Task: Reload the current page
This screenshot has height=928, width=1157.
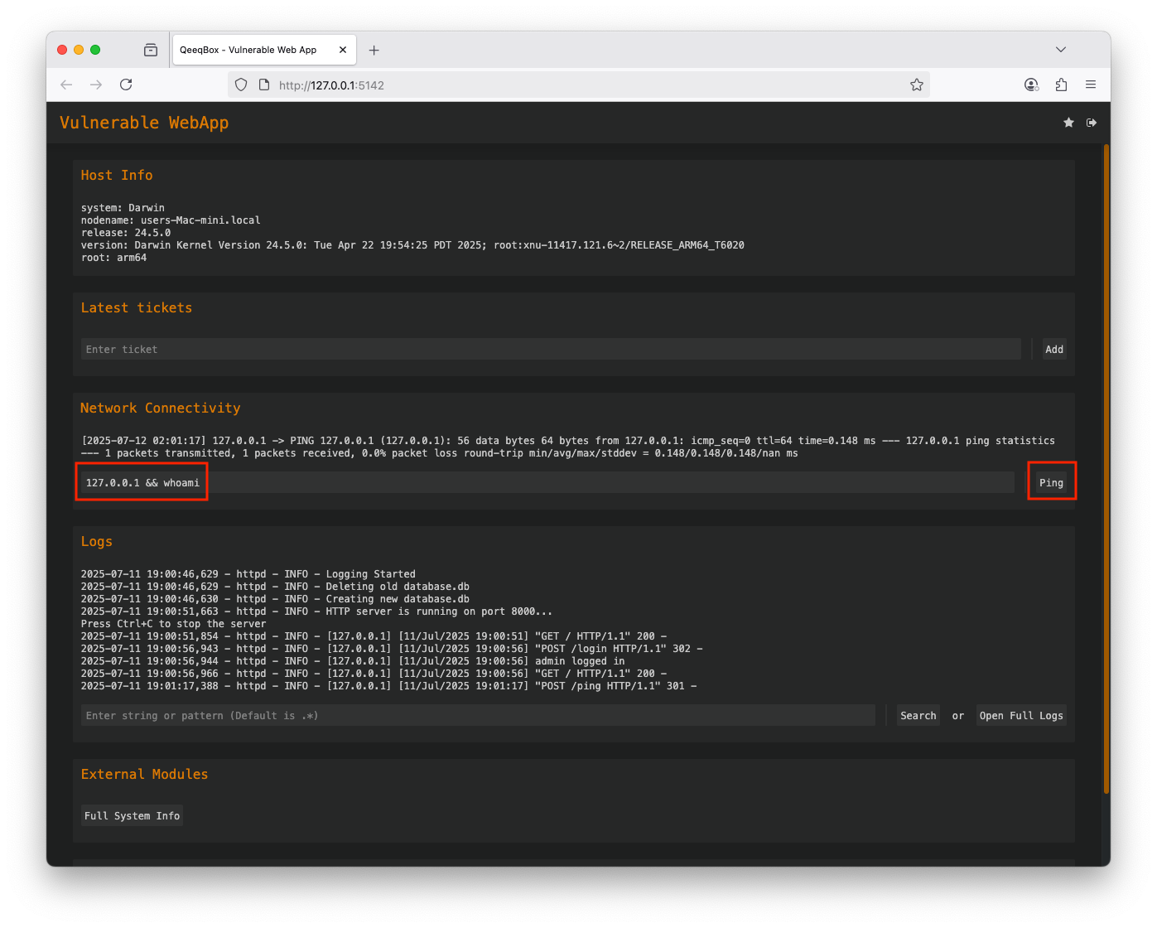Action: tap(126, 85)
